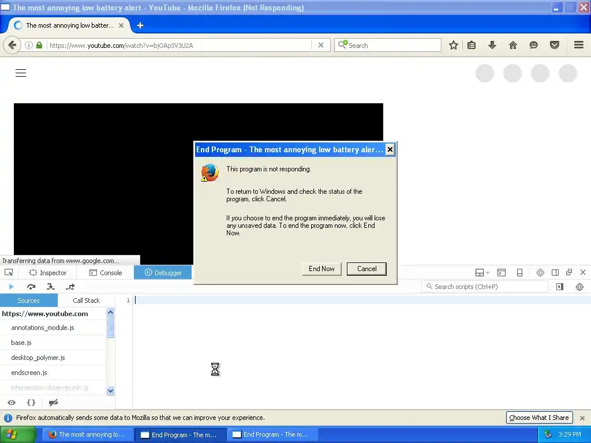Screen dimensions: 591x443
Task: Click the Firefox back arrow button
Action: click(x=12, y=46)
